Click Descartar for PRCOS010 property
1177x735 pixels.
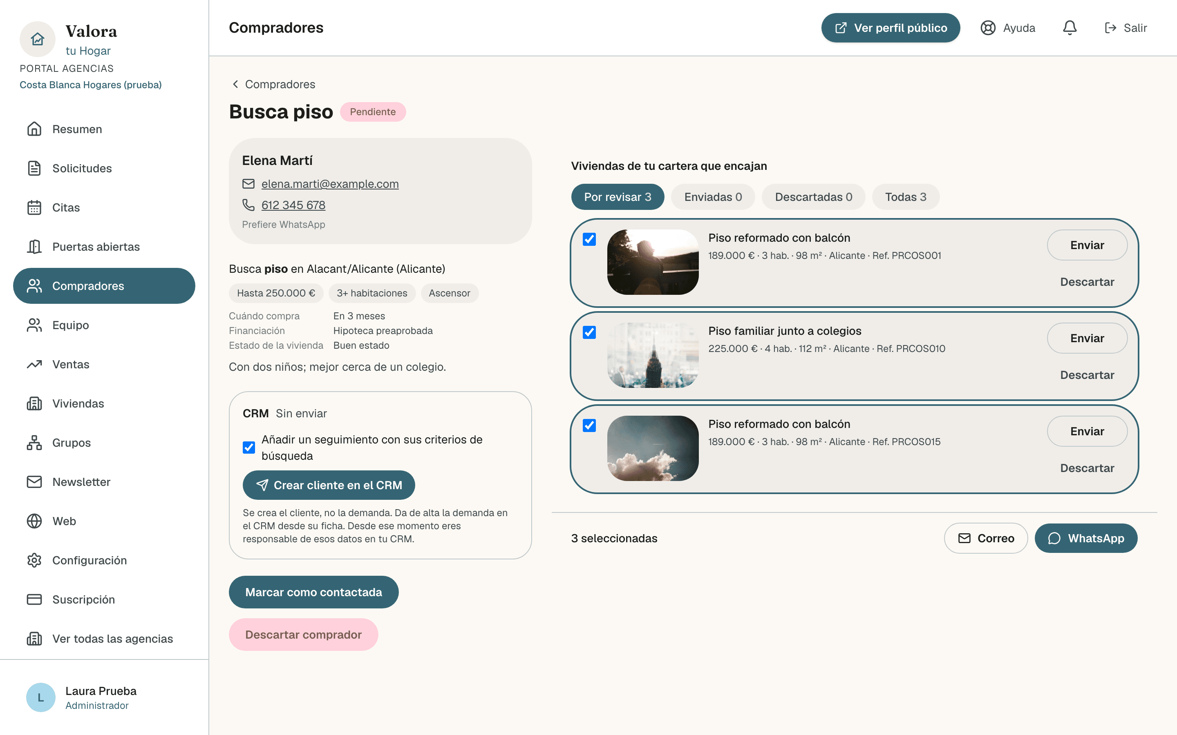pyautogui.click(x=1087, y=375)
